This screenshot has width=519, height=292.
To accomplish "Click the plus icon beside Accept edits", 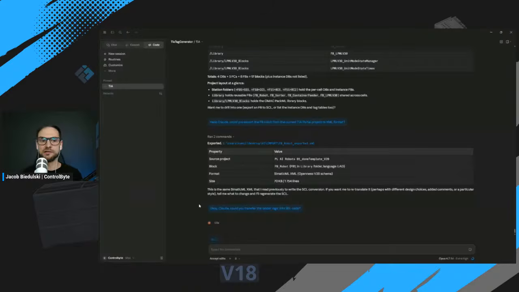I will (230, 258).
